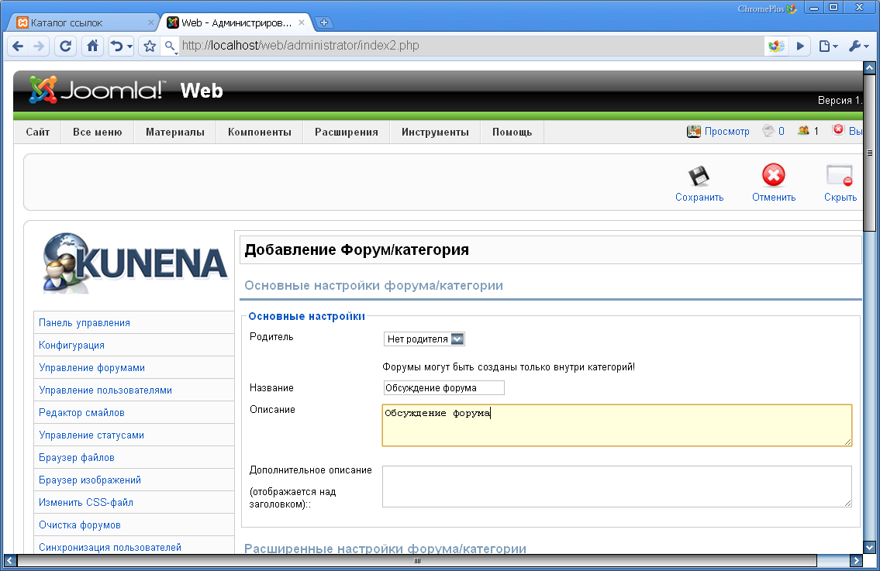This screenshot has height=571, width=880.
Task: Click the Preview icon beside Просмотр
Action: tap(694, 131)
